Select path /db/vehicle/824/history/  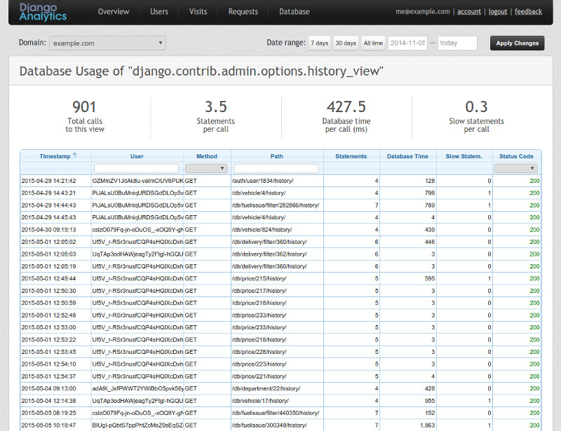(x=262, y=230)
